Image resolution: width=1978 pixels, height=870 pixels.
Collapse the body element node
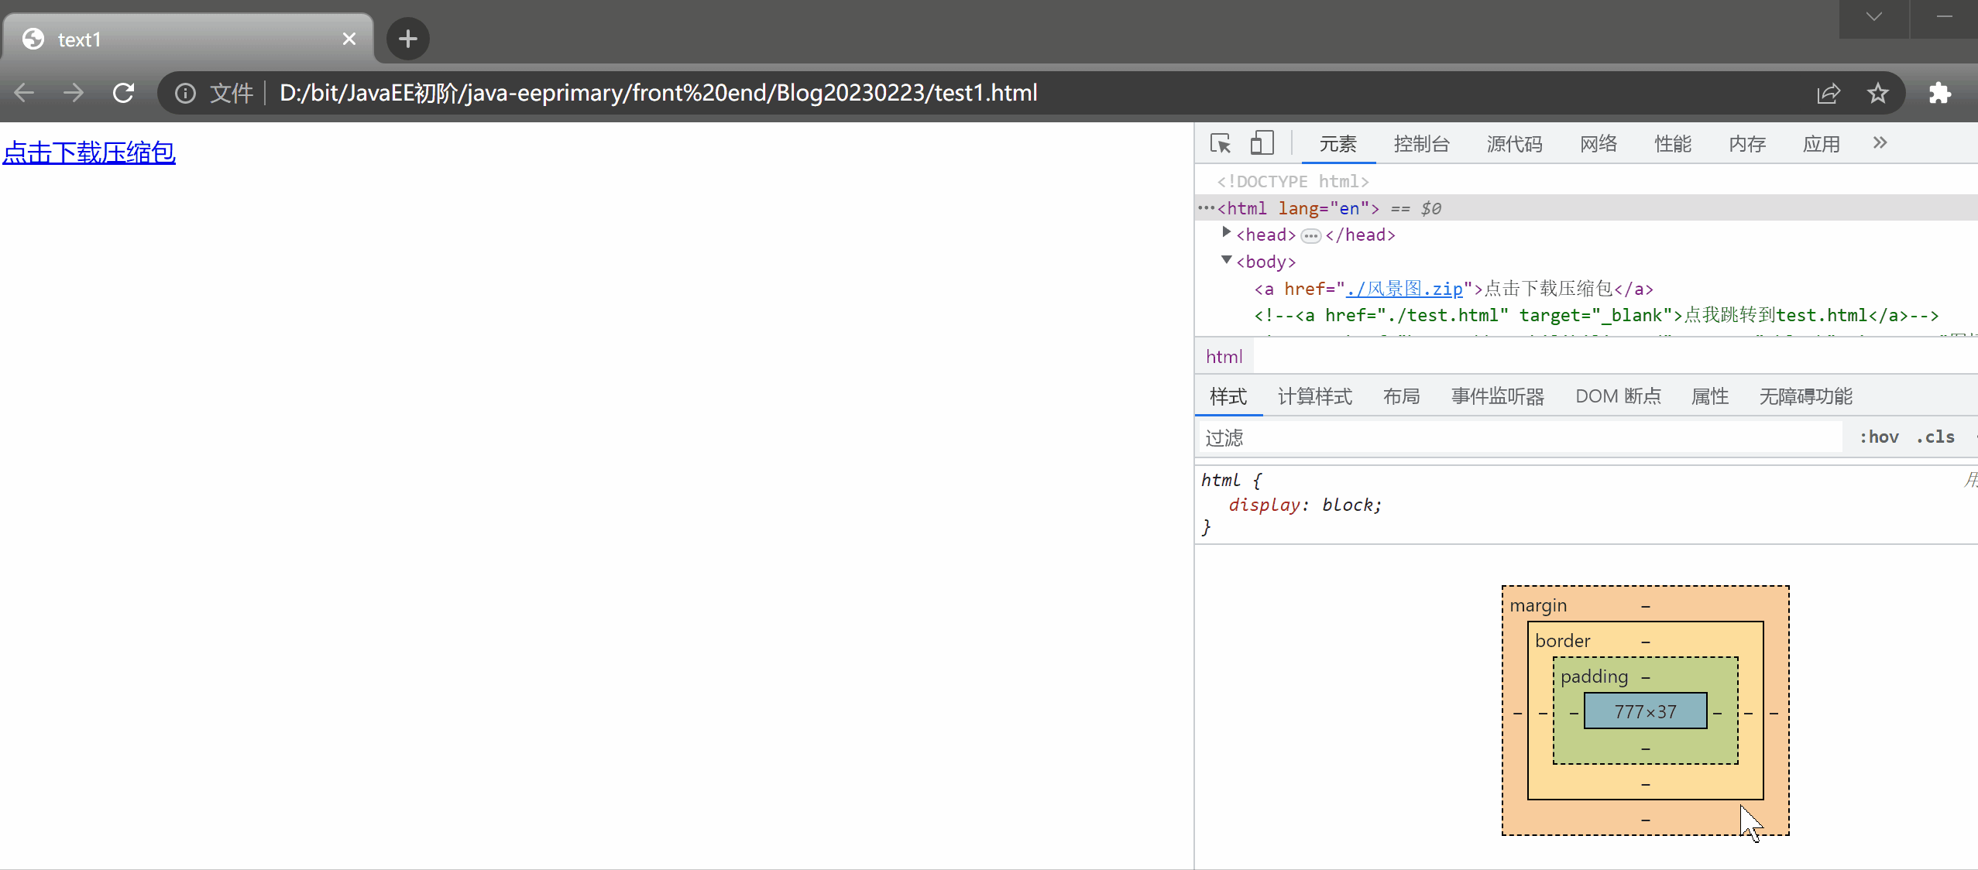click(x=1226, y=260)
